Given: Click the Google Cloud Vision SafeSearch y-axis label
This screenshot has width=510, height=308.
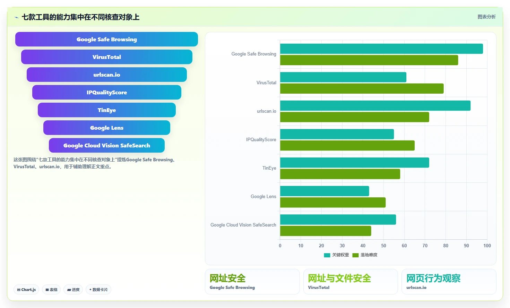Looking at the screenshot, I should coord(243,225).
